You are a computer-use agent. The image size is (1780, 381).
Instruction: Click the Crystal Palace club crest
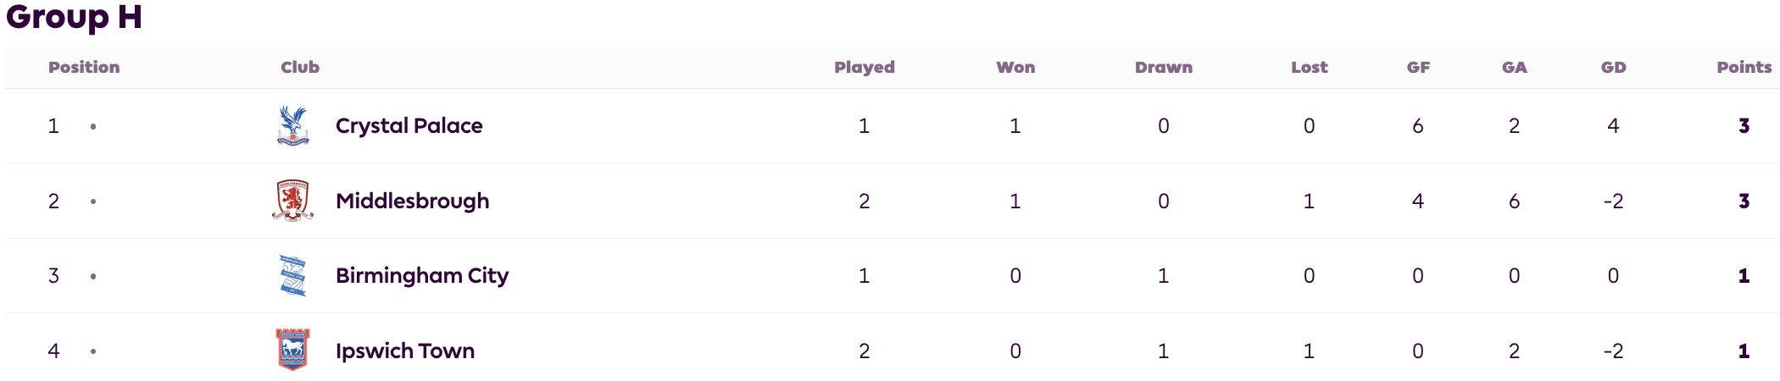(293, 125)
